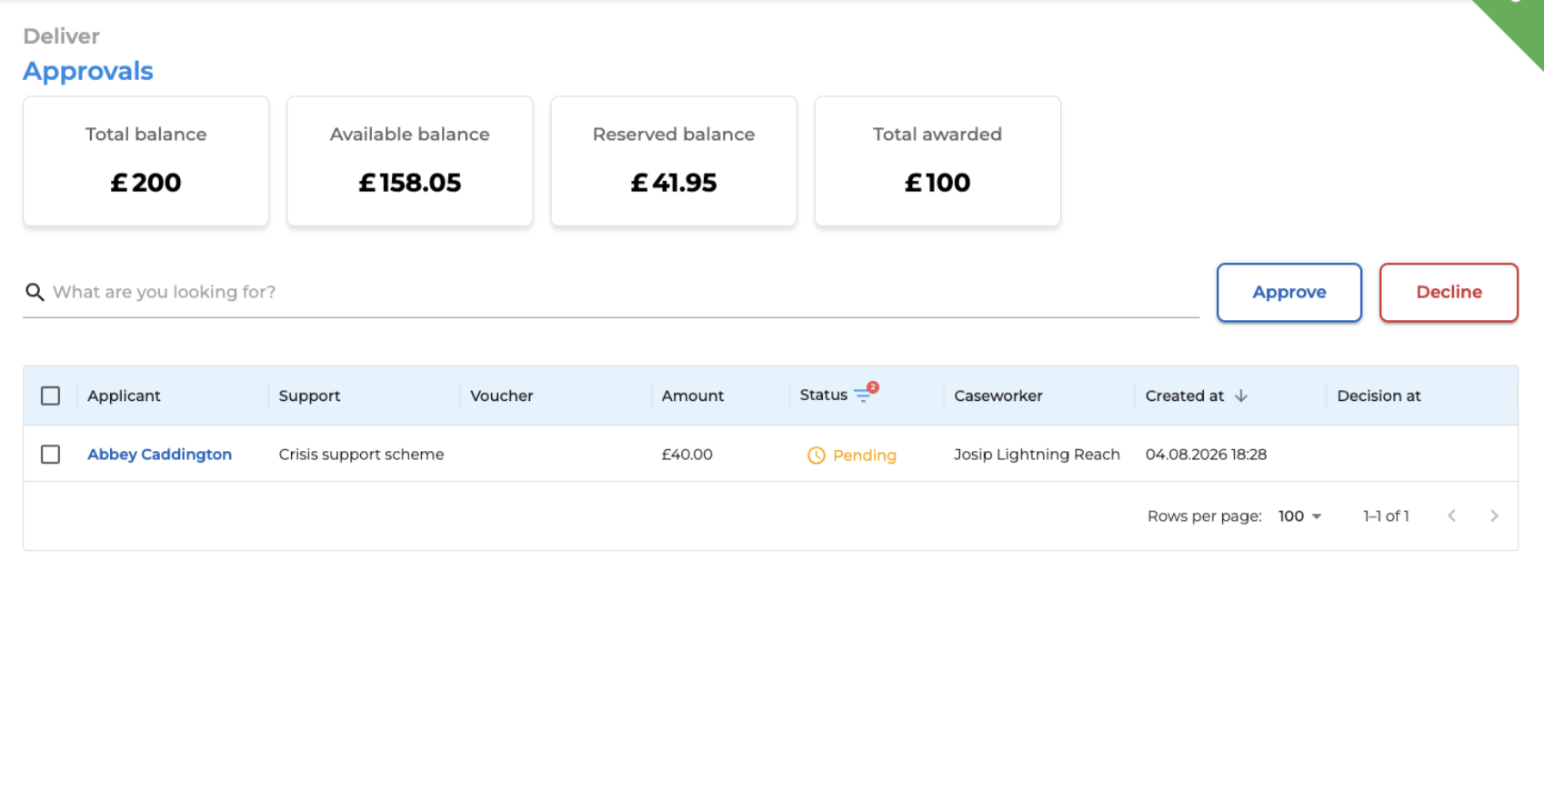
Task: Decline the selected applications
Action: tap(1449, 292)
